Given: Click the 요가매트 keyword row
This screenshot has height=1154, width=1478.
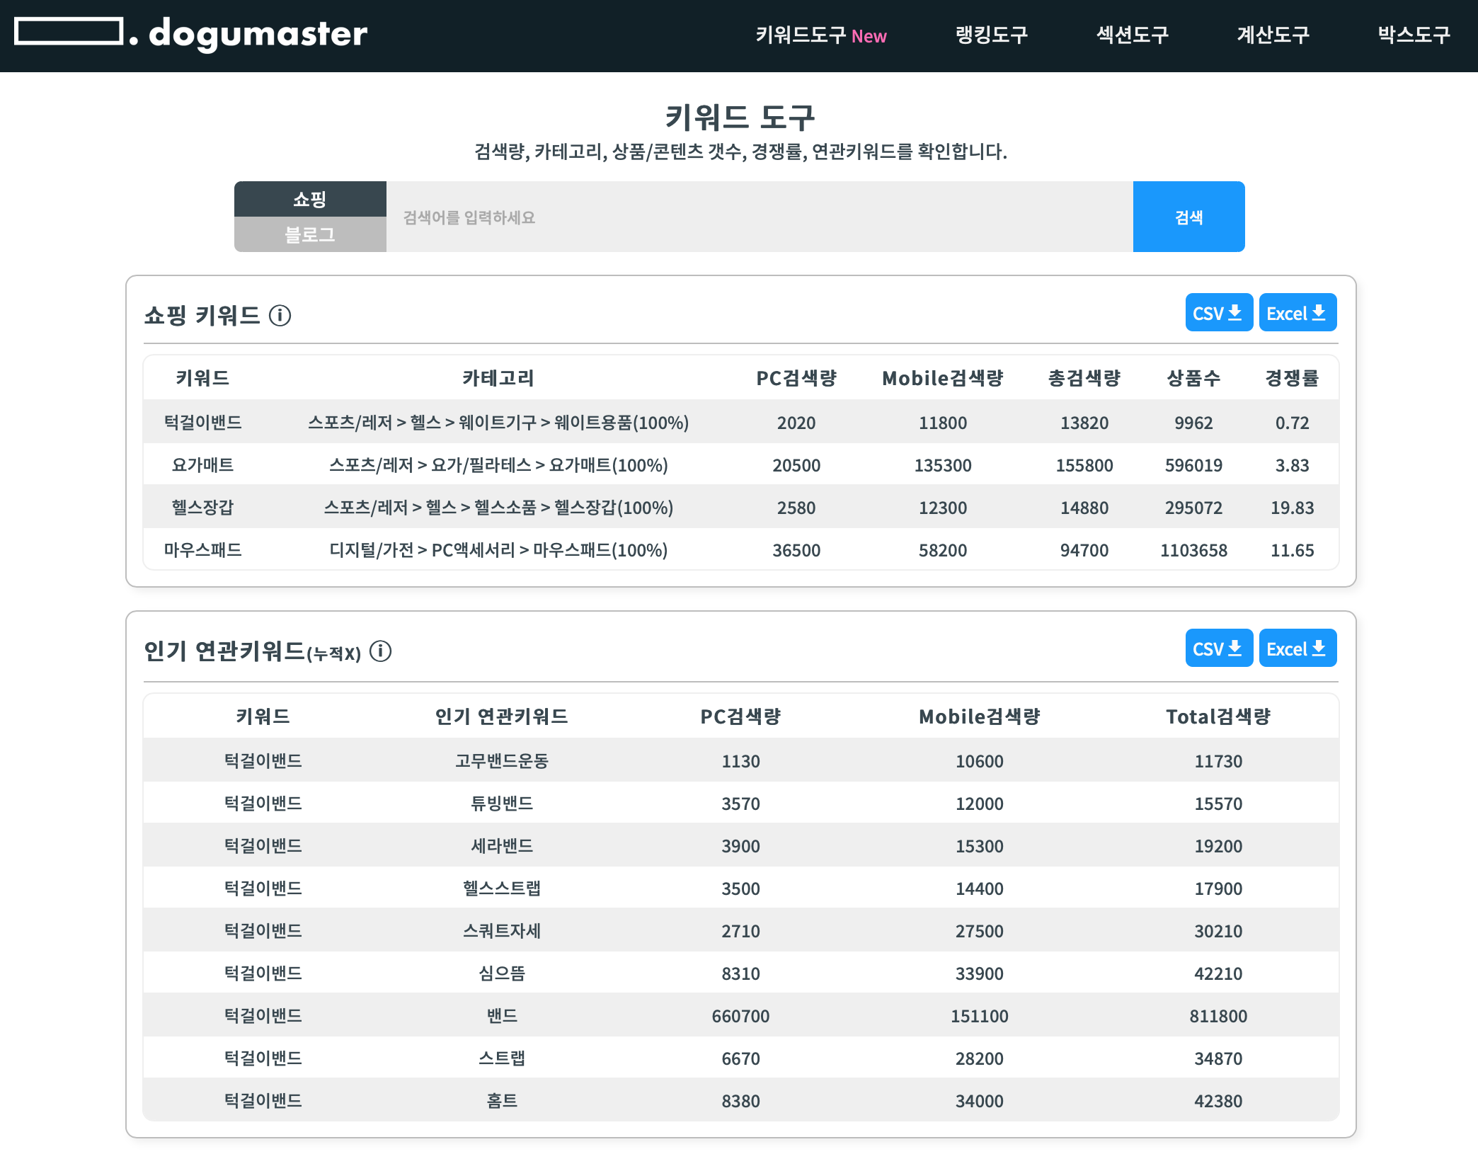Looking at the screenshot, I should (202, 465).
